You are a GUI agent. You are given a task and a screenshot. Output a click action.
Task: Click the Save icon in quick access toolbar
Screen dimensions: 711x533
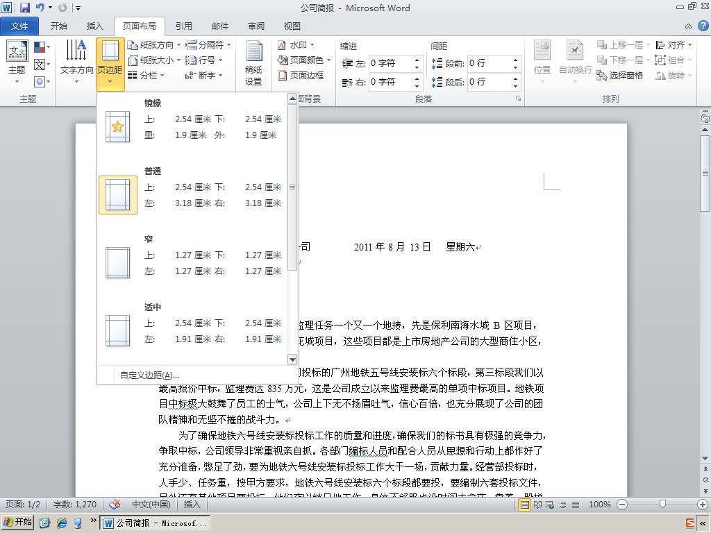coord(24,7)
